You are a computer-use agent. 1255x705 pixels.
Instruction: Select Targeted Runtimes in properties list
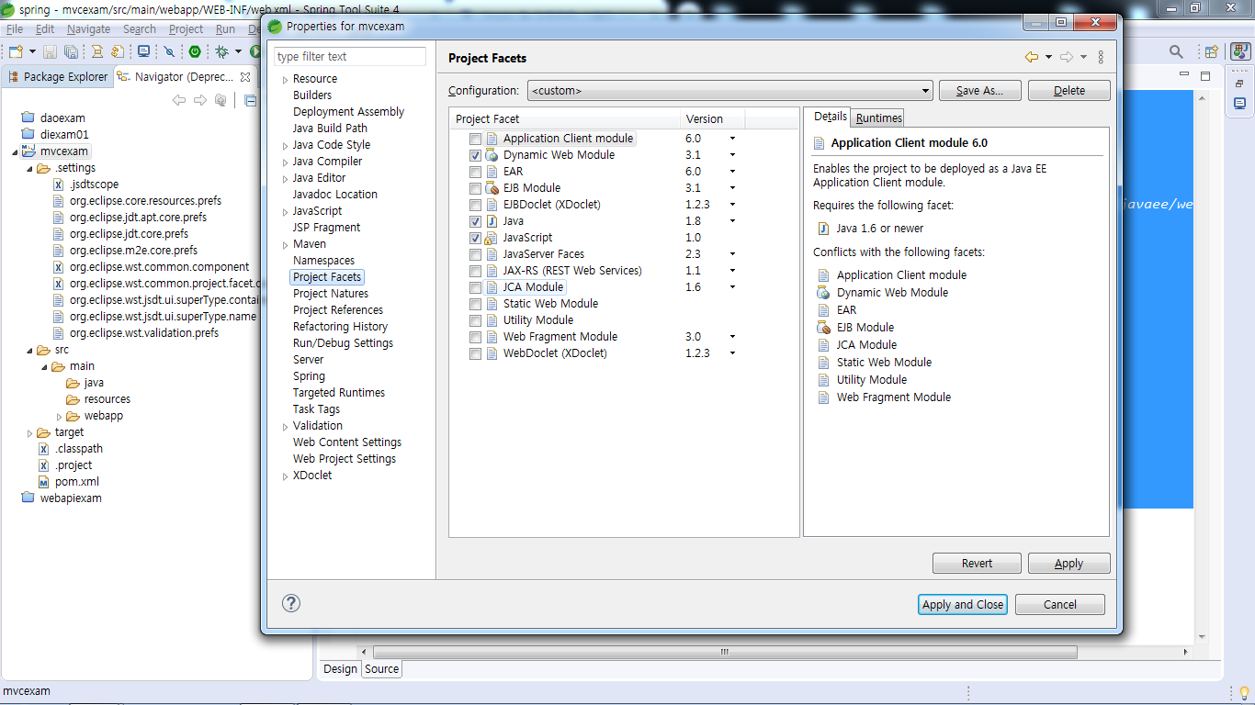(339, 393)
